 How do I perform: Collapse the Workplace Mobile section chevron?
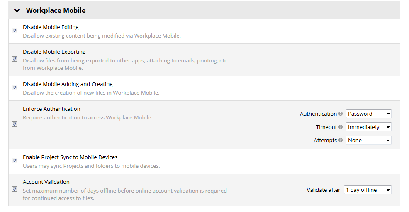pyautogui.click(x=17, y=10)
